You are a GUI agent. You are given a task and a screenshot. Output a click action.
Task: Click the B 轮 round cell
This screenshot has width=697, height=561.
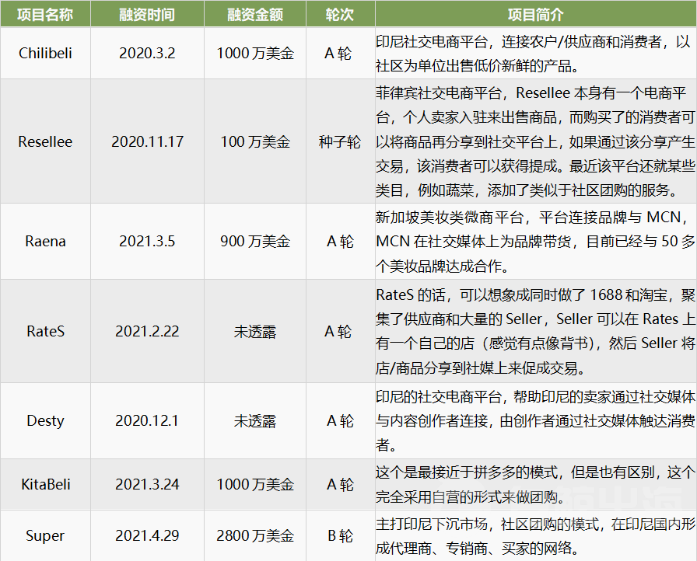click(x=341, y=535)
